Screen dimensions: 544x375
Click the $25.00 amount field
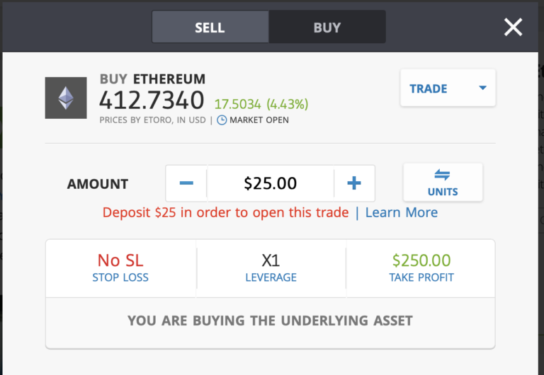click(270, 183)
